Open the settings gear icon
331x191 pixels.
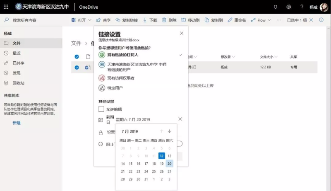(x=289, y=7)
